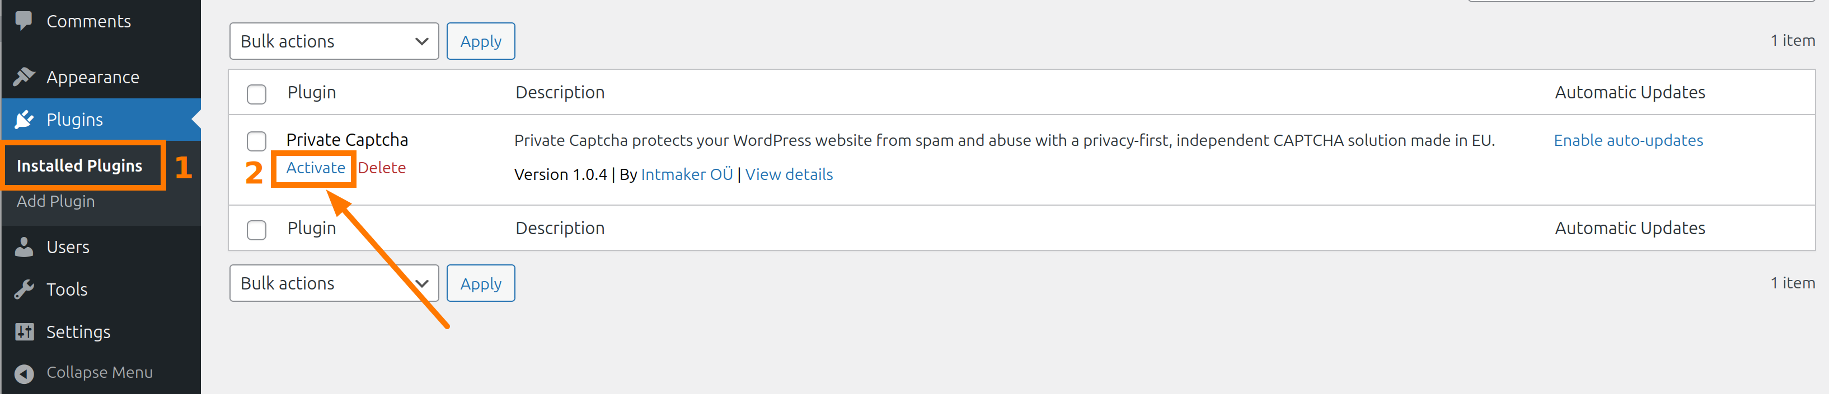The width and height of the screenshot is (1829, 394).
Task: Collapse the admin menu with the arrow icon
Action: (24, 372)
